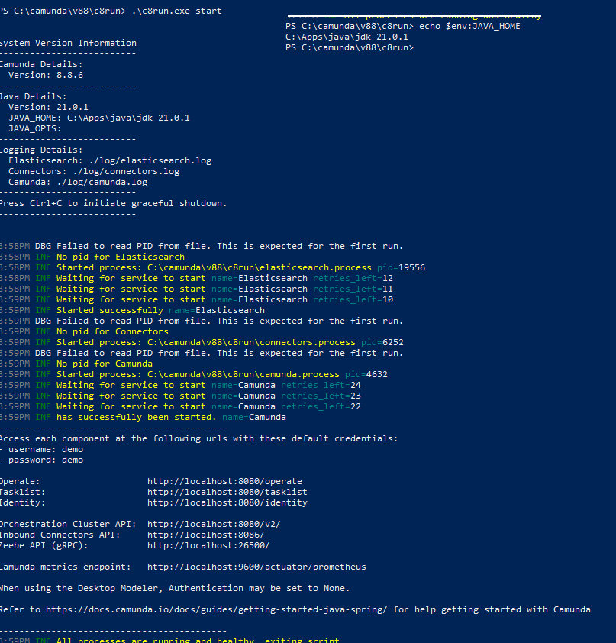
Task: Open the Camunda metrics actuator/prometheus URL
Action: [256, 567]
